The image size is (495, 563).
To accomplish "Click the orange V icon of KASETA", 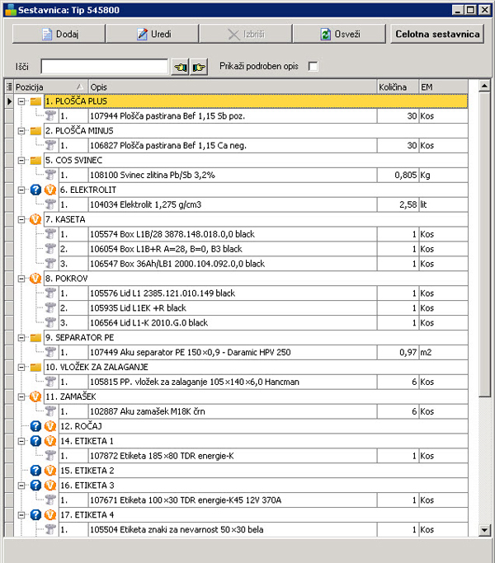I will pyautogui.click(x=35, y=219).
